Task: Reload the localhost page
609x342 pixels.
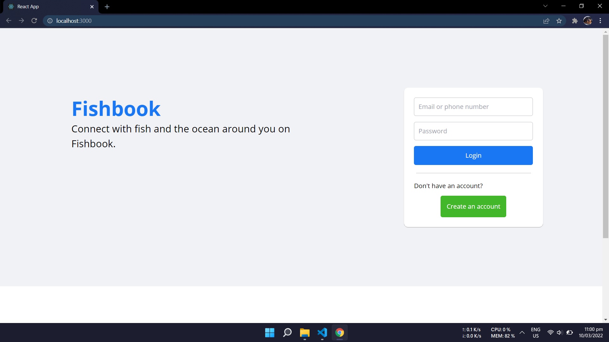Action: click(x=34, y=21)
